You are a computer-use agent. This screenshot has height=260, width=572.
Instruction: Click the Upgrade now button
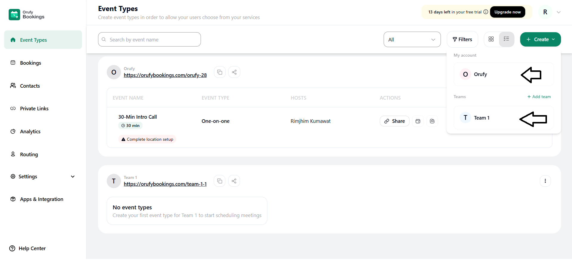click(507, 12)
